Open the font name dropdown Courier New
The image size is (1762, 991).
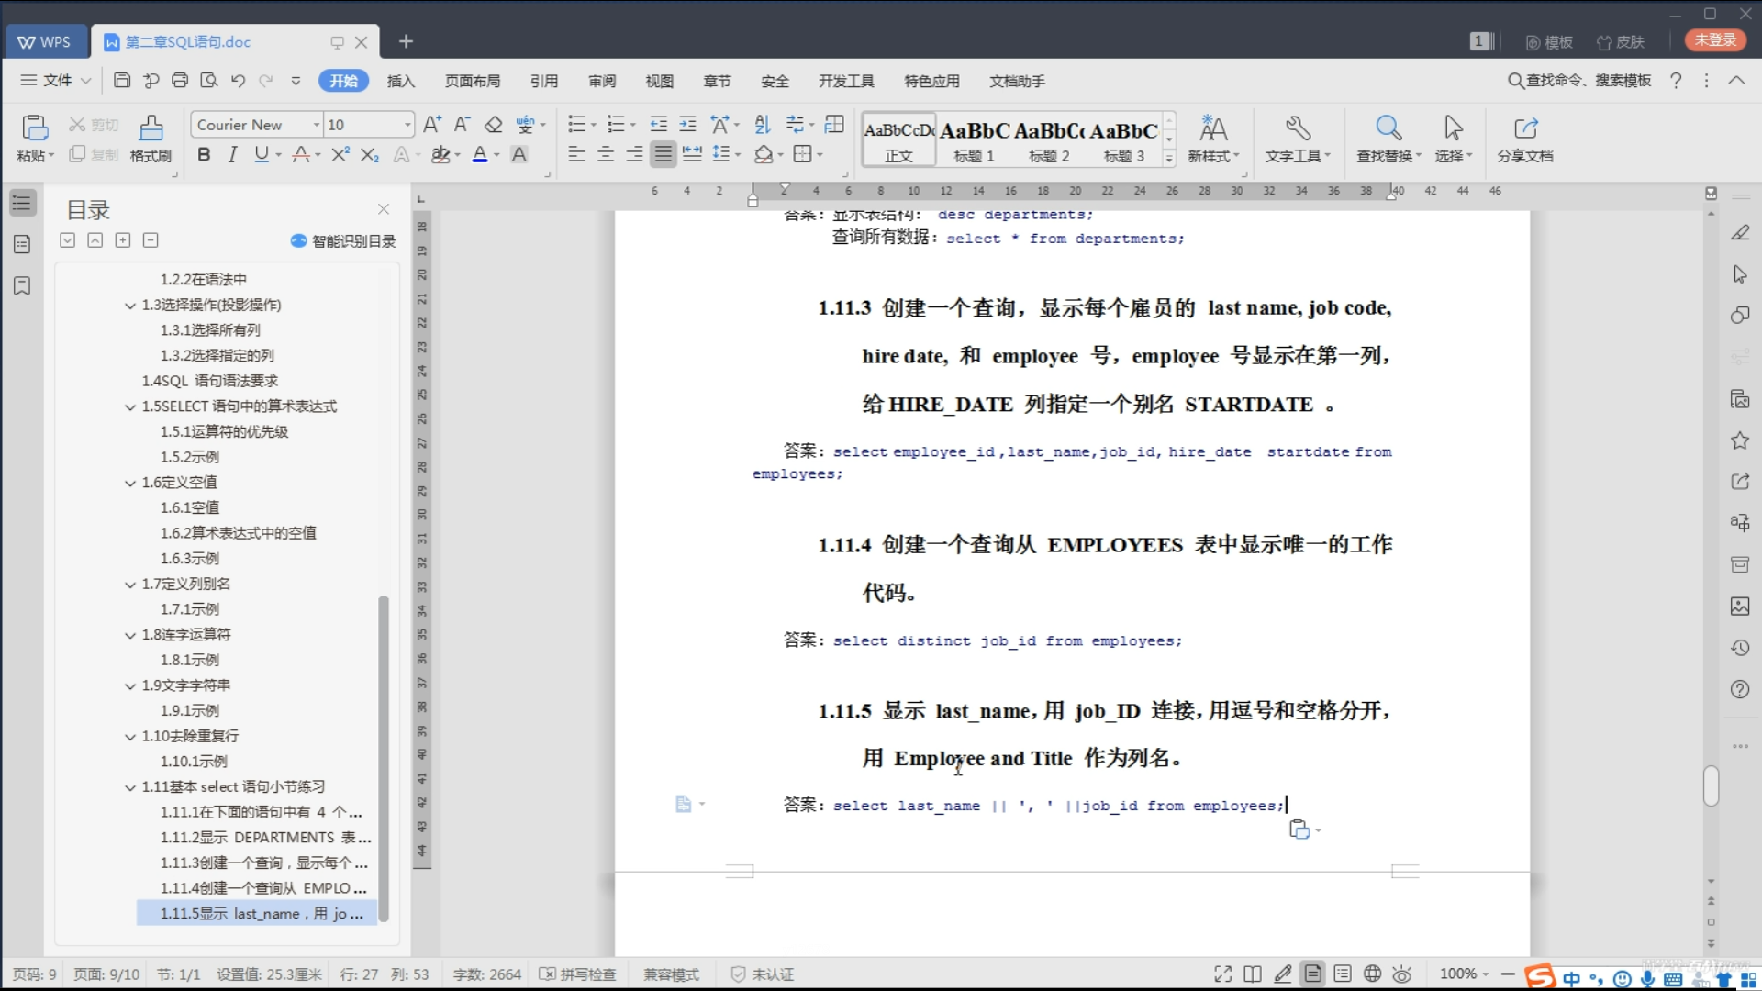coord(317,125)
